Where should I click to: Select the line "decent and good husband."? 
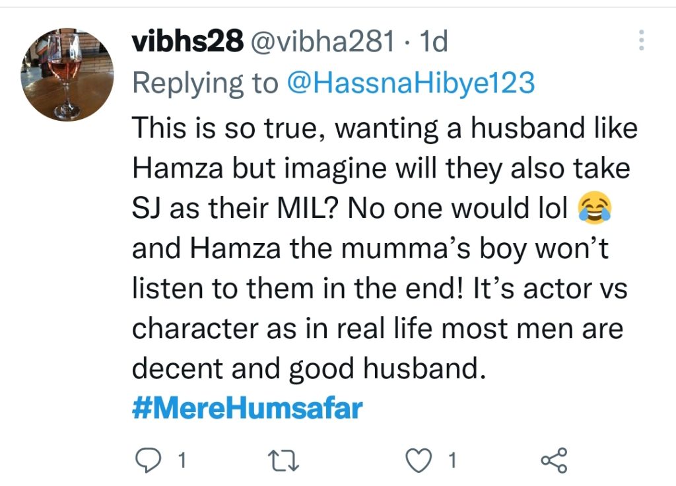[x=309, y=369]
